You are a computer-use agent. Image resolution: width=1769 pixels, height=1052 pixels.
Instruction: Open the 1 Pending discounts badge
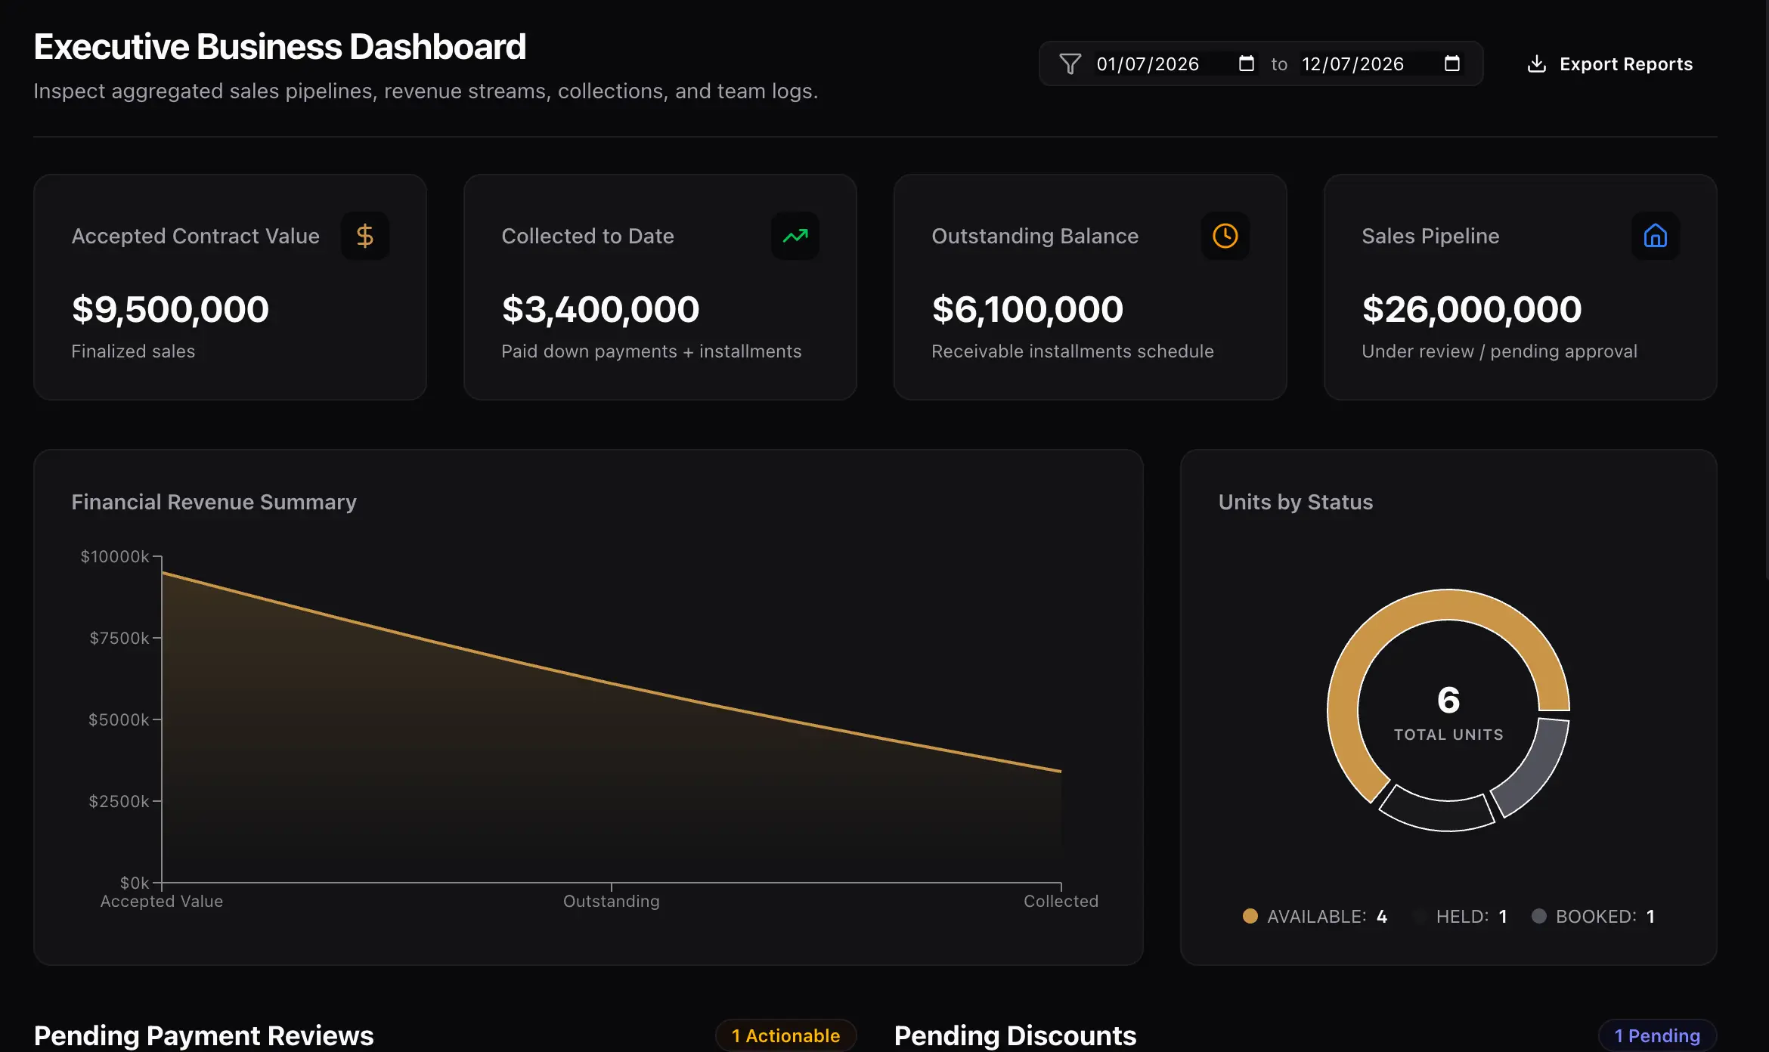pos(1657,1035)
